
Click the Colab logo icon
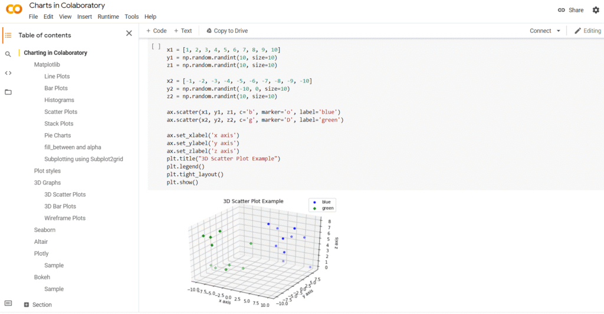tap(14, 9)
